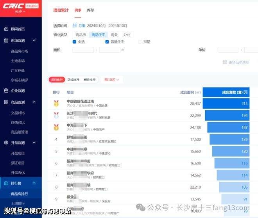Click the minimum 面积 input field
The image size is (258, 218).
(x=83, y=50)
